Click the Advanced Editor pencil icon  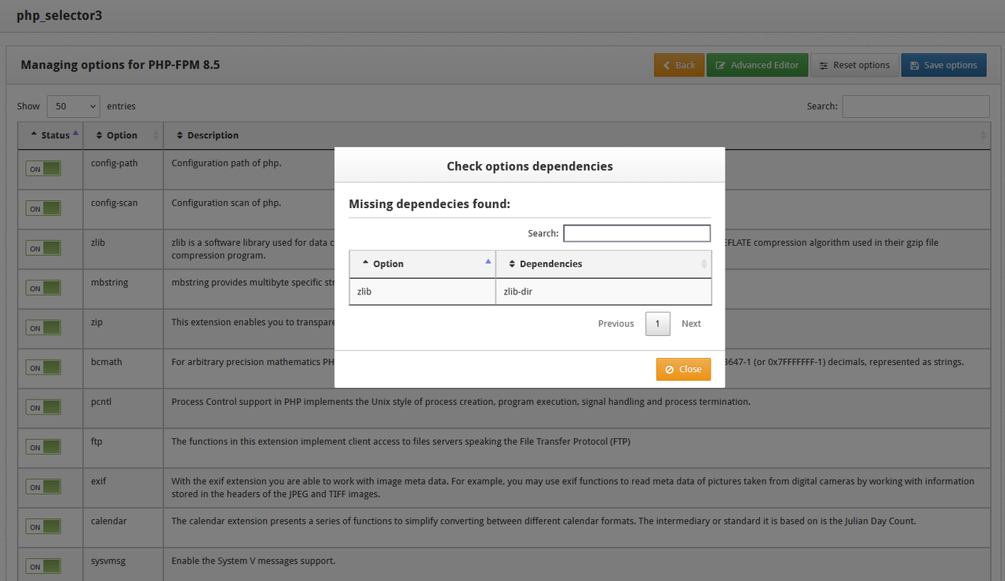click(720, 65)
